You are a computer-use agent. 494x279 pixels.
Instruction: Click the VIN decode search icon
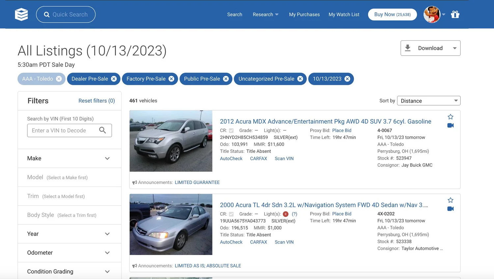click(102, 130)
